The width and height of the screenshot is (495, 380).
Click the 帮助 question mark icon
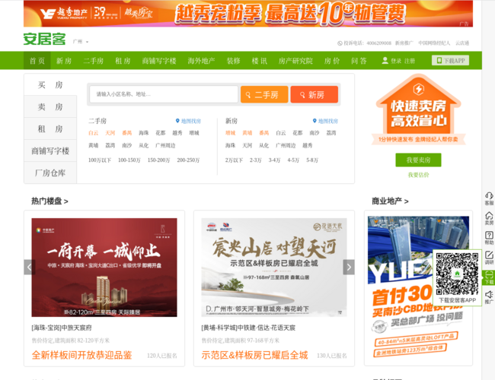pyautogui.click(x=489, y=235)
